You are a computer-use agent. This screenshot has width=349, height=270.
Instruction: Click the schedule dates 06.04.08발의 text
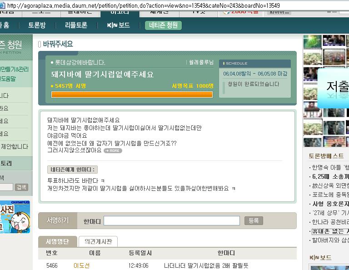point(255,74)
